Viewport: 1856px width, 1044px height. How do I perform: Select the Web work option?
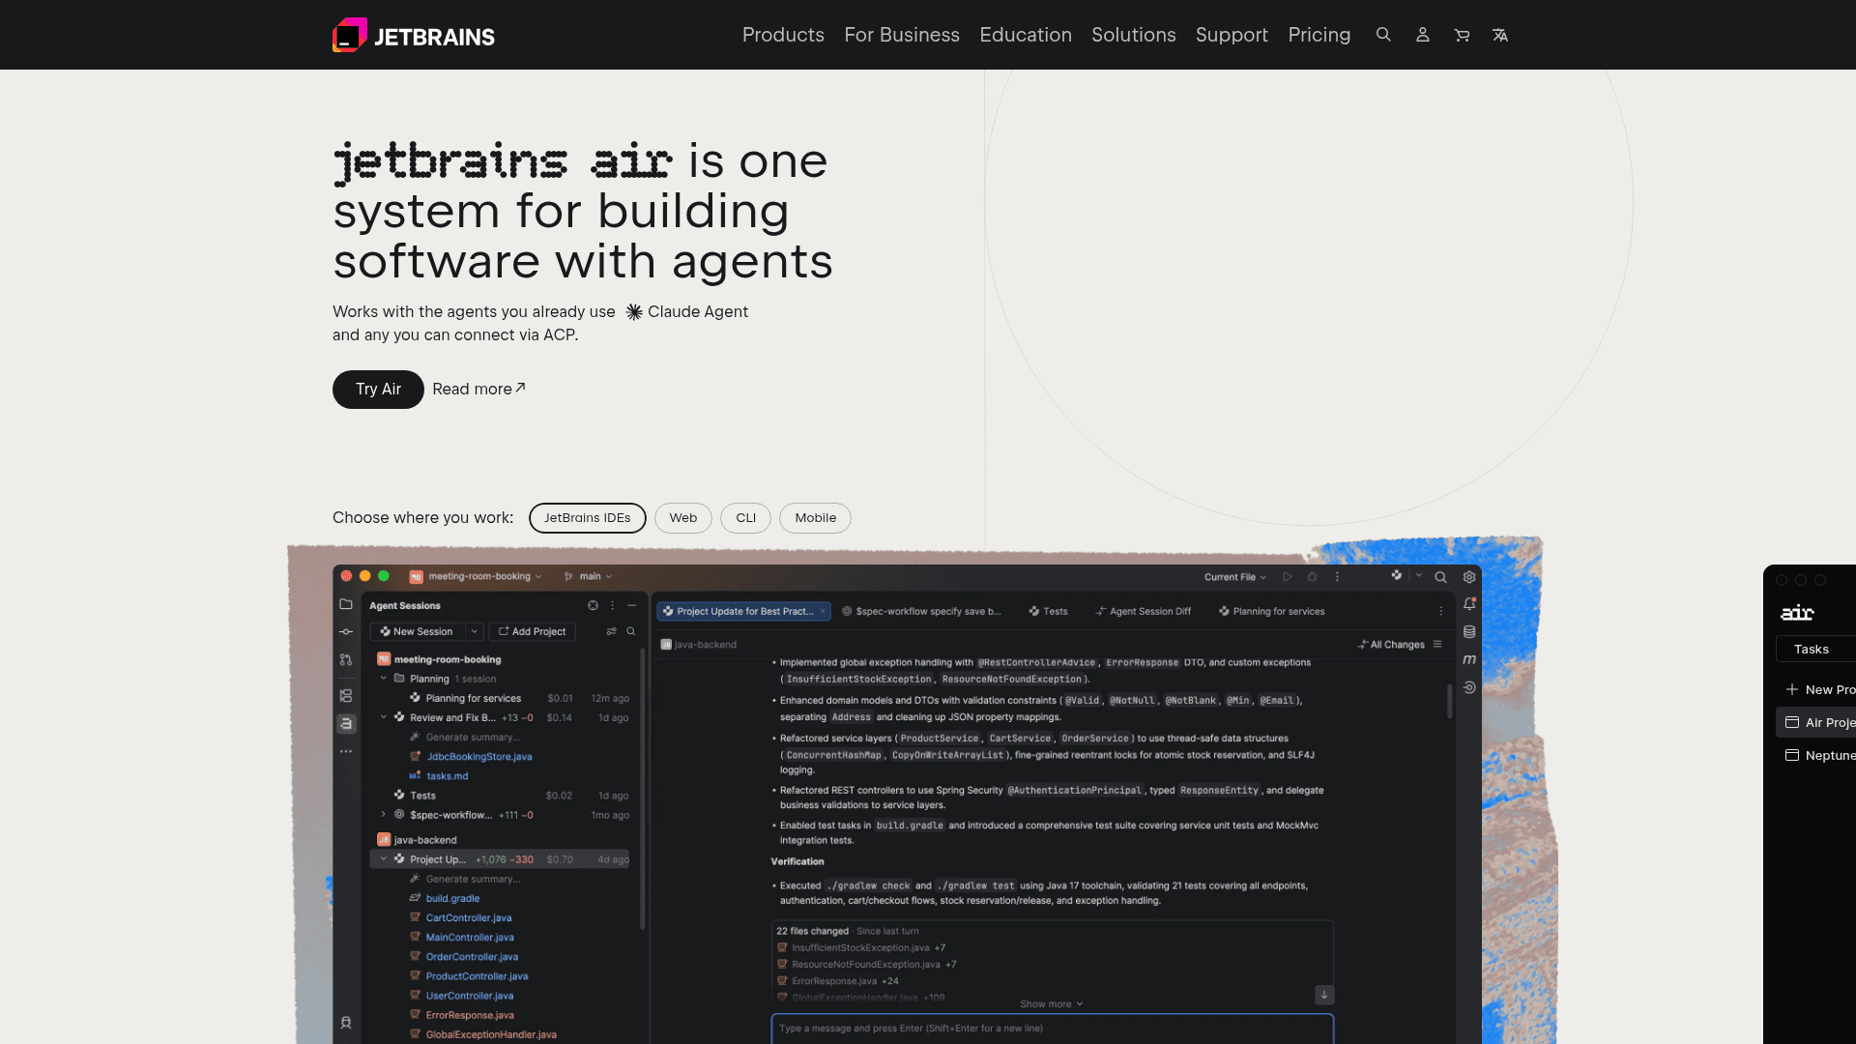pos(683,518)
